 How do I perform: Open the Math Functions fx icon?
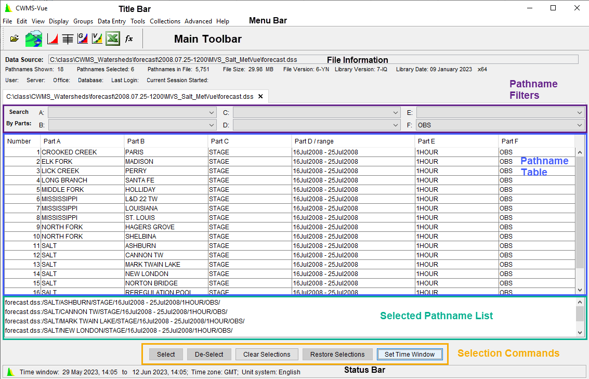point(129,38)
